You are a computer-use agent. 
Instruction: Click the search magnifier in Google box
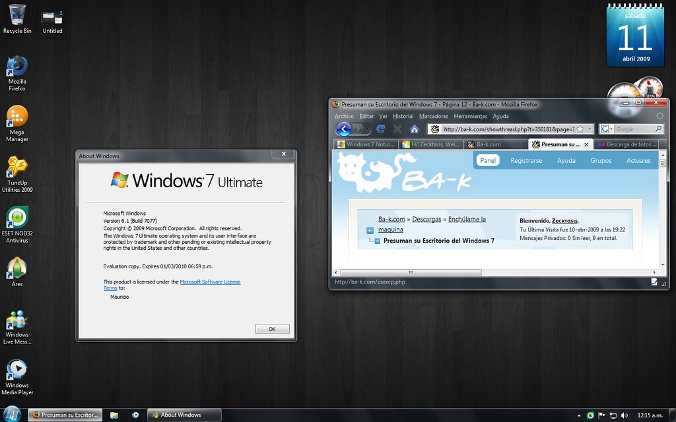point(658,129)
